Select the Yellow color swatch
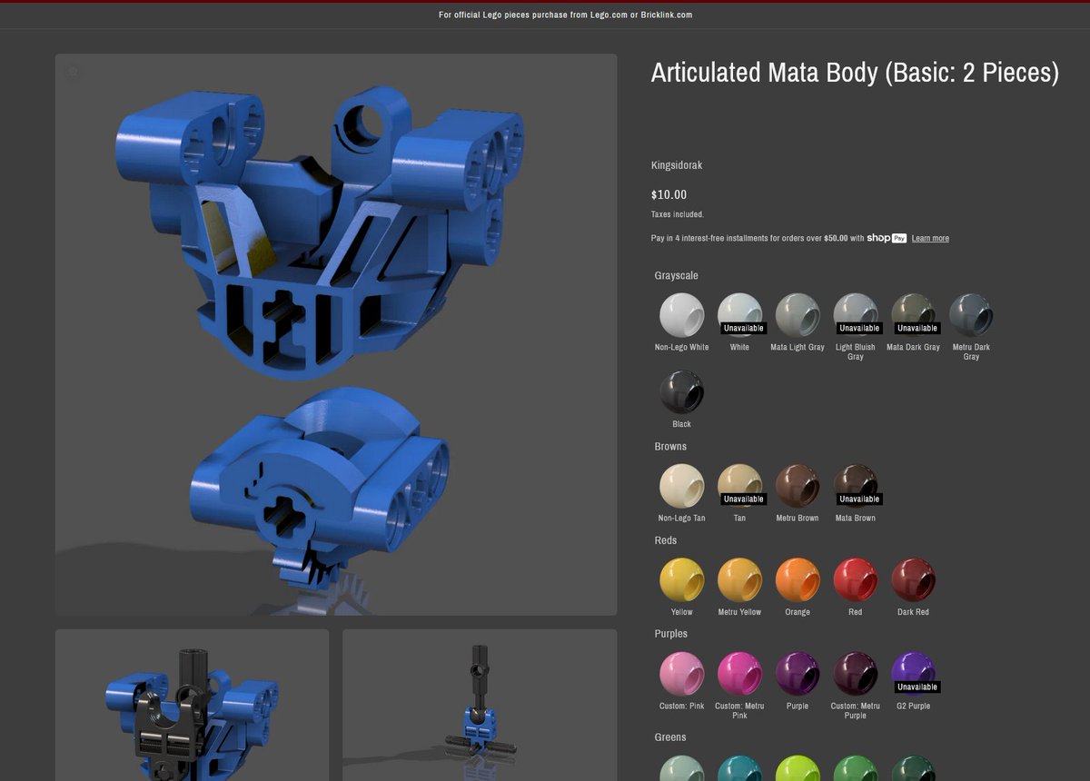 [x=681, y=580]
